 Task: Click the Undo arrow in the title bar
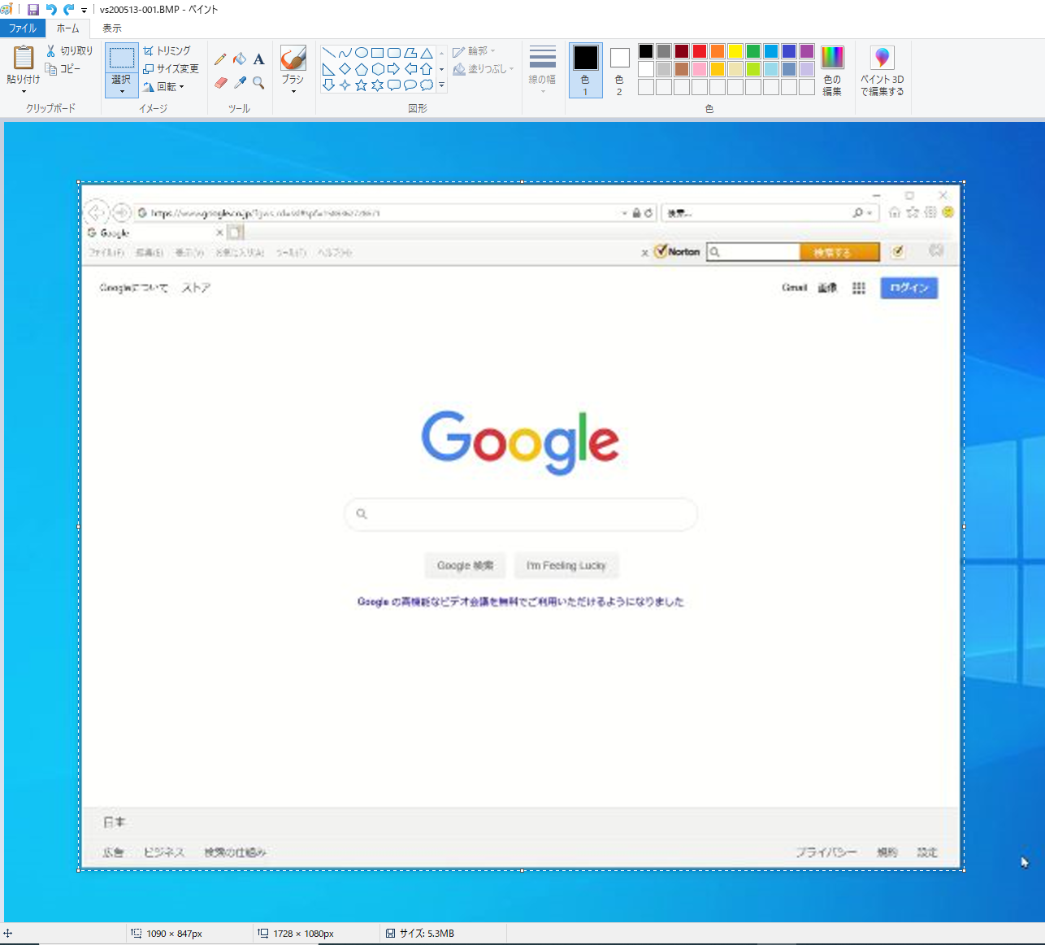(x=51, y=10)
